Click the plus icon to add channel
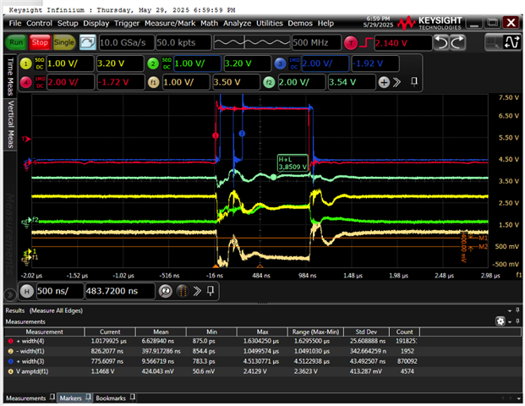The image size is (525, 406). (384, 82)
